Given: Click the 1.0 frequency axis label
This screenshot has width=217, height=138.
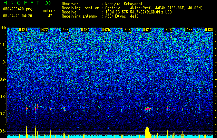Looking at the screenshot, I should [x=3, y=62].
